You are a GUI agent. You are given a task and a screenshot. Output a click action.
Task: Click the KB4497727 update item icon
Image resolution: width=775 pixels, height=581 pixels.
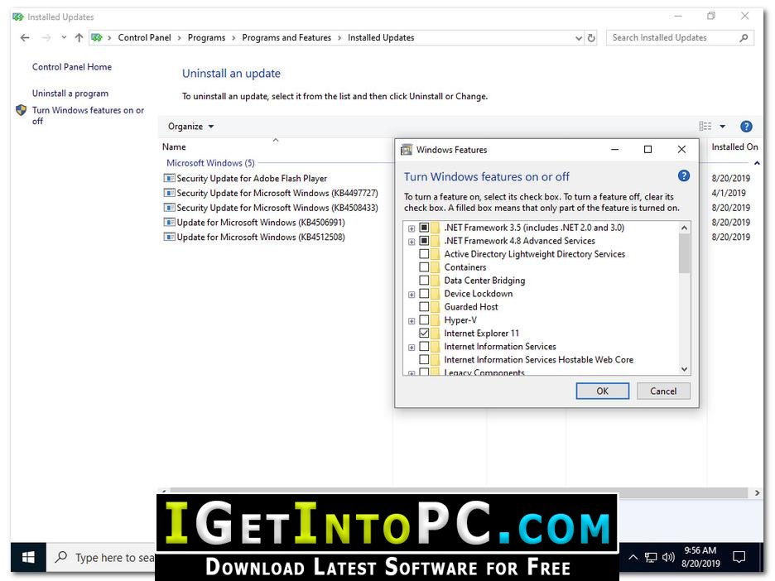[169, 193]
